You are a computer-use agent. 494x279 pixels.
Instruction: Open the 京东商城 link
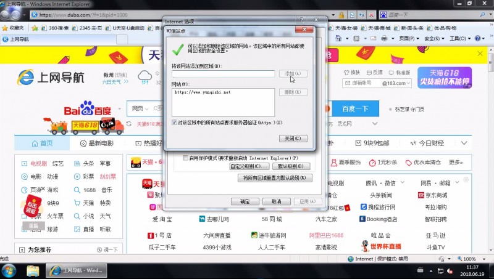coord(433,195)
